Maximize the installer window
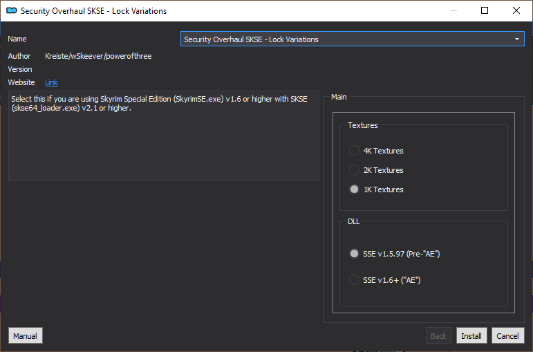 click(485, 10)
